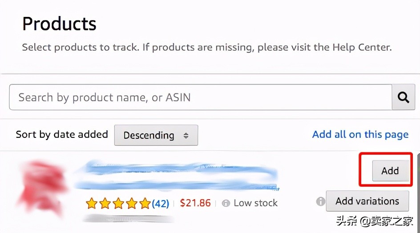Click the info icon beside Add variations

pos(320,201)
